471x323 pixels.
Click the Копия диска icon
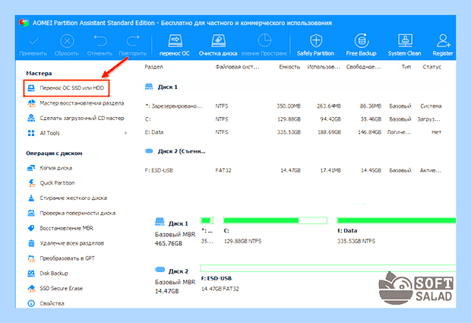coord(31,168)
